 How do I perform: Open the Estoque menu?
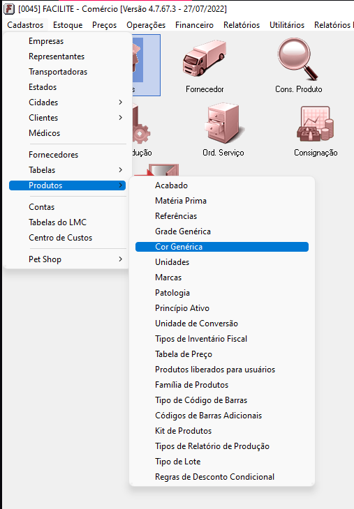pos(68,25)
